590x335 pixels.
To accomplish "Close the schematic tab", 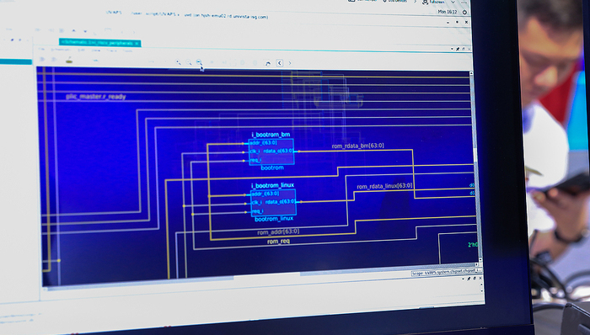I will [x=137, y=44].
